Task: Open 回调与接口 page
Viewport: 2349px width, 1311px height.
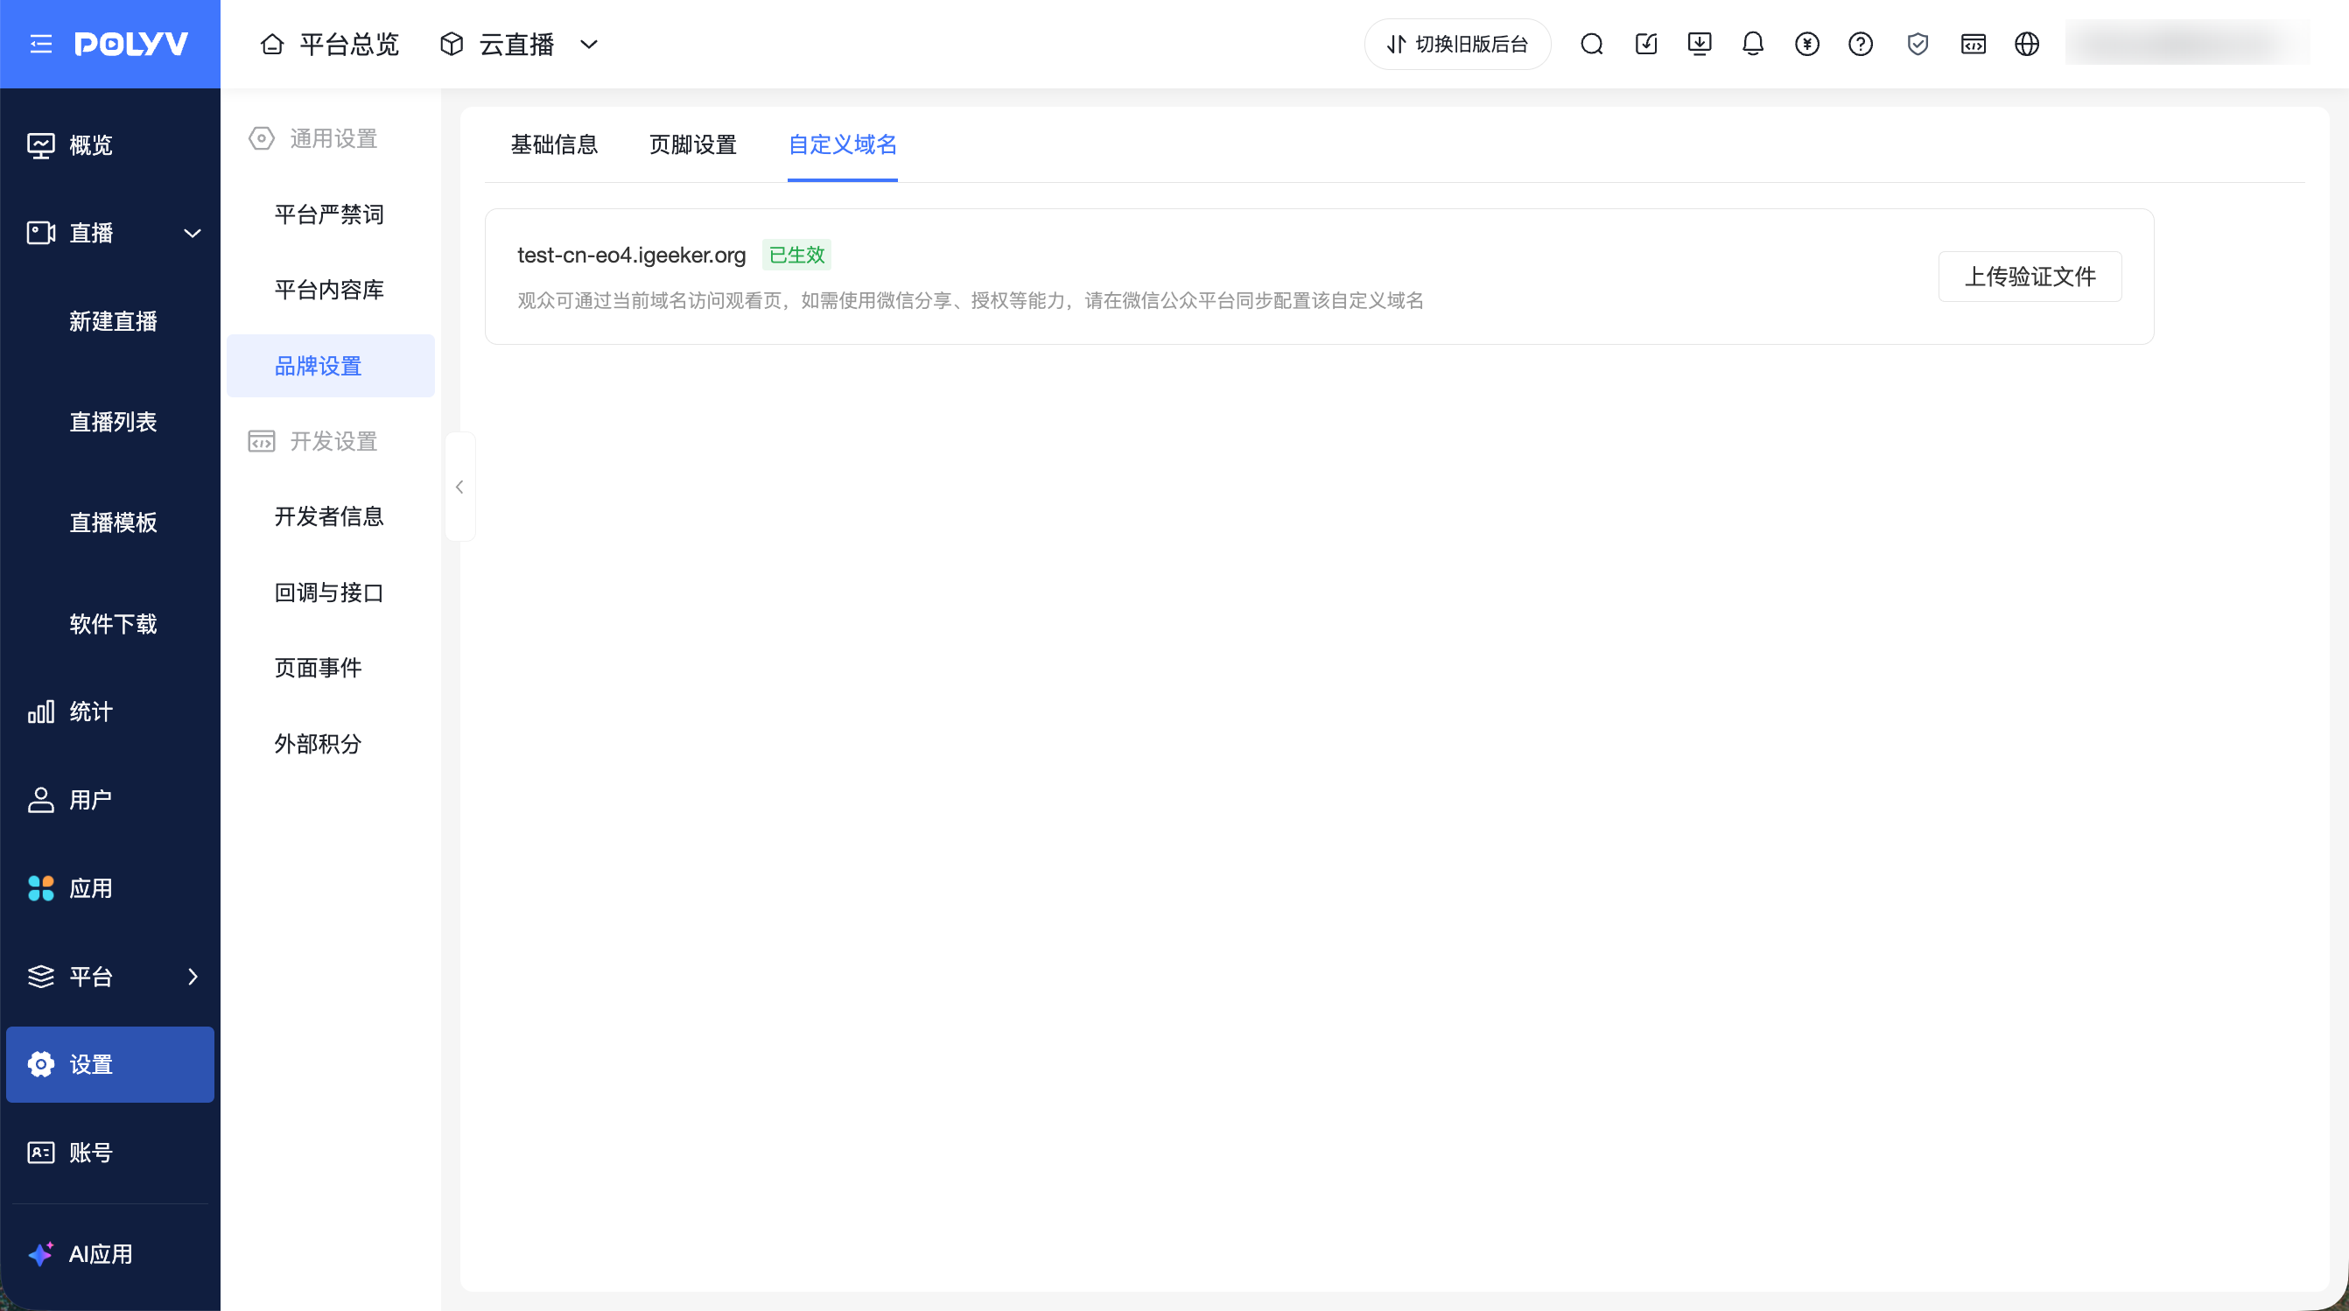Action: [x=330, y=593]
